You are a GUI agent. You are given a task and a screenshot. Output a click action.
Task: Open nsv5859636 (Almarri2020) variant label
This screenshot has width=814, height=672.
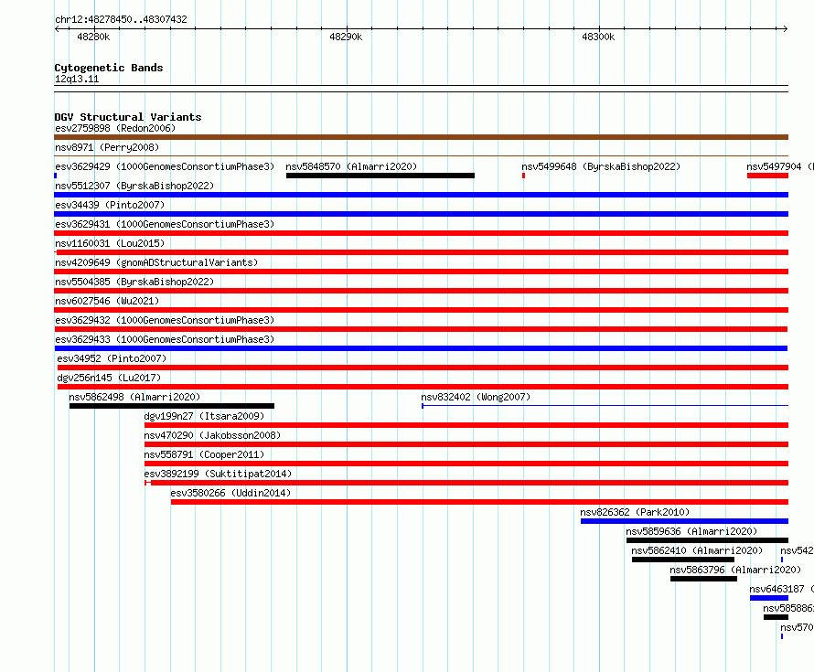point(691,531)
